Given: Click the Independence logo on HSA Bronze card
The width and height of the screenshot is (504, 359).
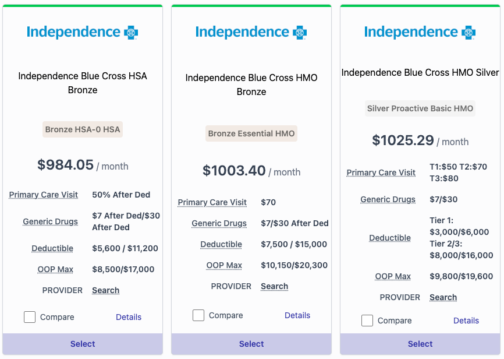Looking at the screenshot, I should tap(82, 32).
